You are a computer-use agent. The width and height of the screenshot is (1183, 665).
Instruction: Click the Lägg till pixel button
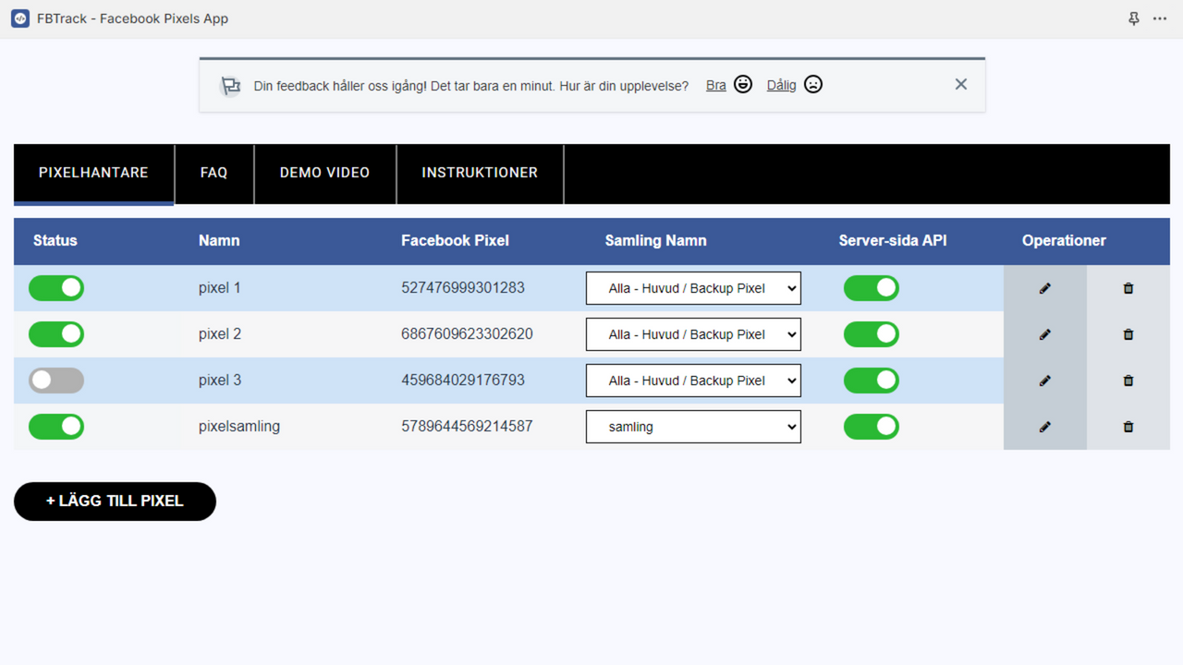(115, 502)
